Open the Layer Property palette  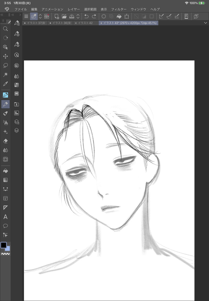coord(17,122)
